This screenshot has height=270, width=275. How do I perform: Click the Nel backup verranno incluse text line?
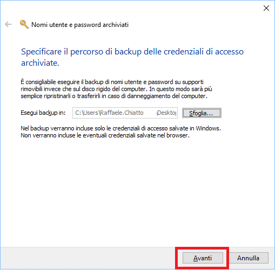pyautogui.click(x=121, y=128)
